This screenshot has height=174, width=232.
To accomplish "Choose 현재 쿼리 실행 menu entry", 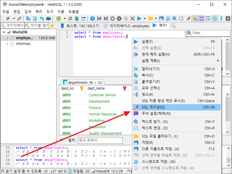I will tap(177, 55).
